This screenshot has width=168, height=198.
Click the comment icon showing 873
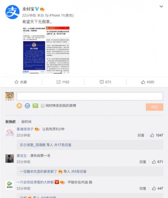pyautogui.click(x=102, y=82)
